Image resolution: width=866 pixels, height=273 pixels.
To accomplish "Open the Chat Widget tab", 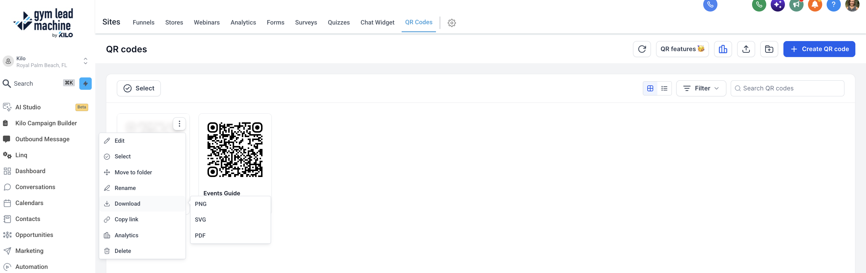I will pyautogui.click(x=377, y=22).
